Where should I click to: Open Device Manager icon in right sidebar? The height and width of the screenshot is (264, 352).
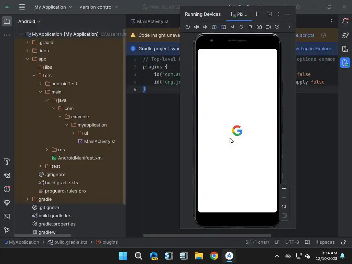(345, 49)
